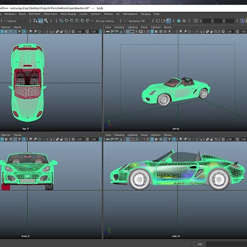The image size is (247, 247).
Task: Select by hierarchy mode icon
Action: tap(35, 21)
